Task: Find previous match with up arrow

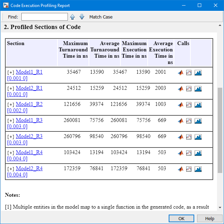Action: pyautogui.click(x=72, y=17)
